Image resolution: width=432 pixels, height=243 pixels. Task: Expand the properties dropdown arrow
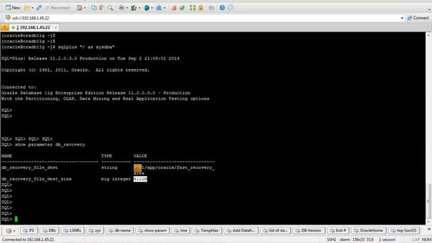[x=84, y=7]
